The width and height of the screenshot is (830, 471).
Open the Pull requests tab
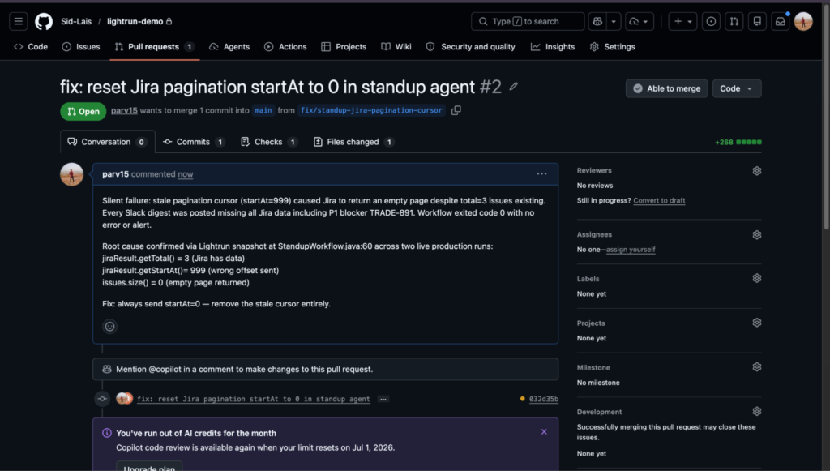click(155, 46)
